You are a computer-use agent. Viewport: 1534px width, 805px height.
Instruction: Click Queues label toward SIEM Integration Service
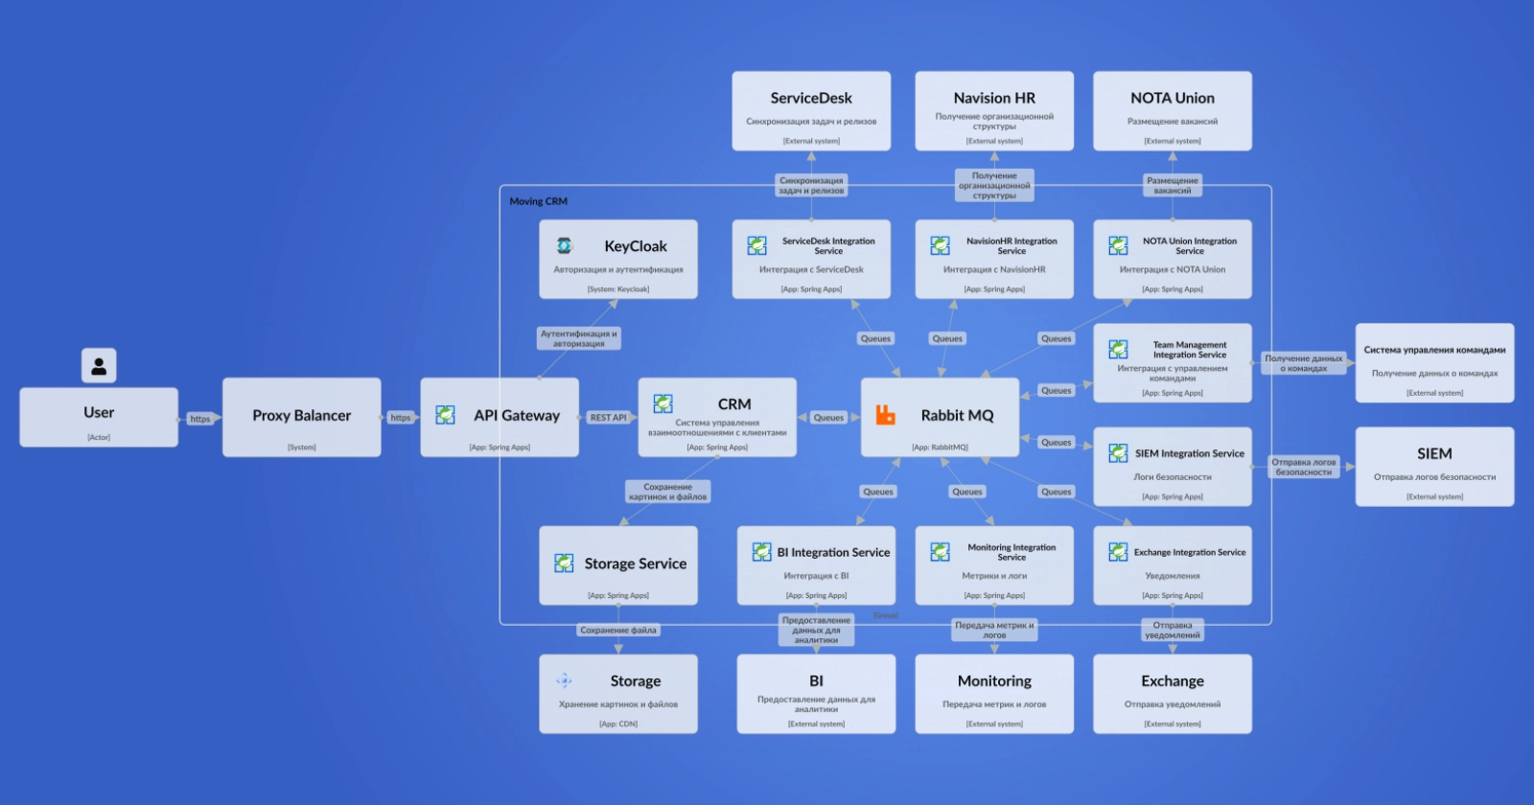(1057, 443)
